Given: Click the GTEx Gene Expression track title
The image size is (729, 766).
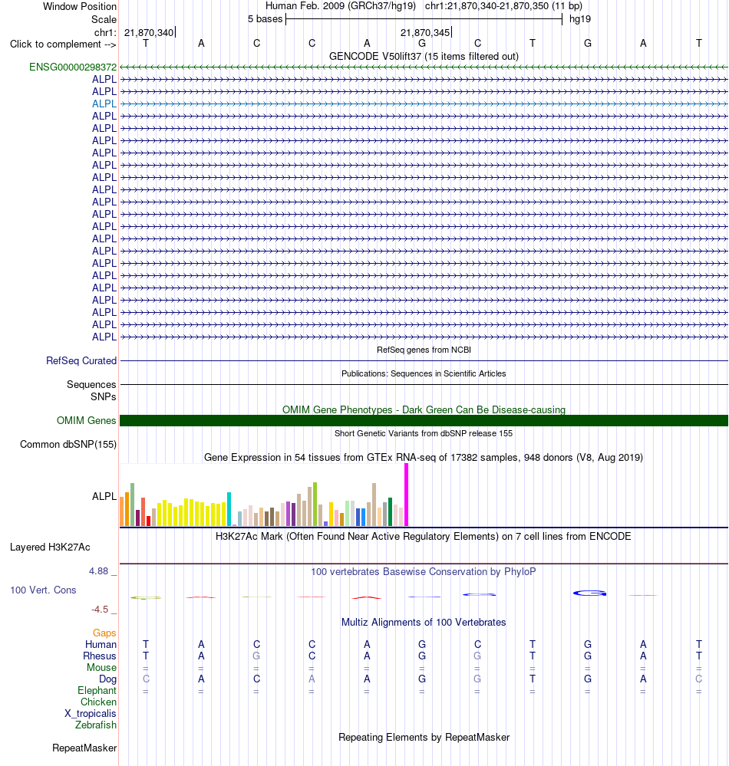Looking at the screenshot, I should tap(424, 457).
